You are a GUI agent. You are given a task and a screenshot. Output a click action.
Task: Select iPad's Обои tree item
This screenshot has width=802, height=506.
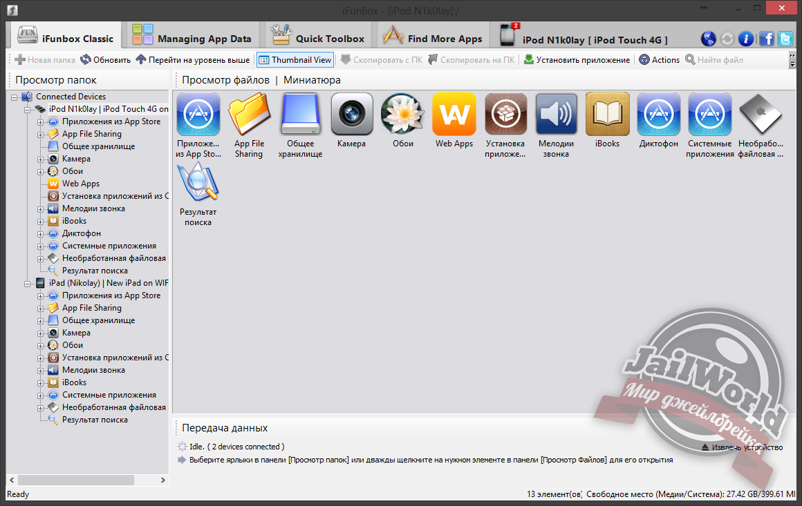72,345
